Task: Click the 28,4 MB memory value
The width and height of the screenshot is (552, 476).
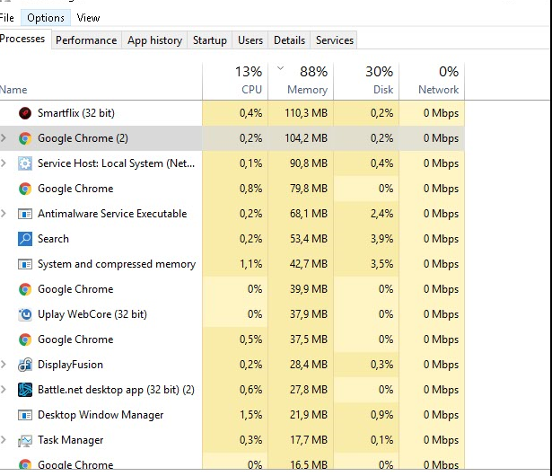Action: [x=309, y=365]
